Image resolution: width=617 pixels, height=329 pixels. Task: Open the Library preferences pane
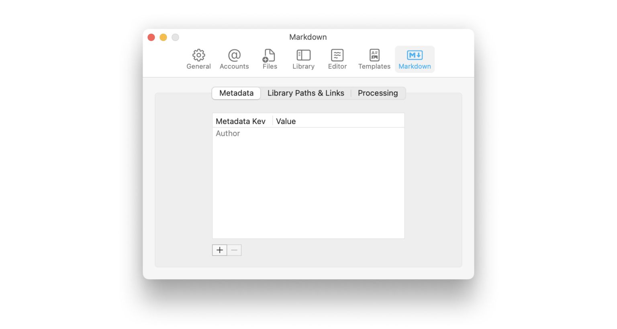pos(303,59)
